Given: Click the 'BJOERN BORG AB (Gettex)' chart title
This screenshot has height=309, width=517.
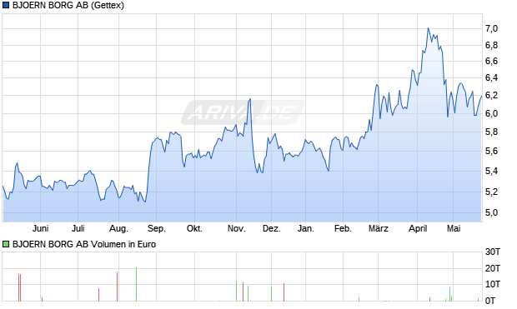Looking at the screenshot, I should (68, 6).
